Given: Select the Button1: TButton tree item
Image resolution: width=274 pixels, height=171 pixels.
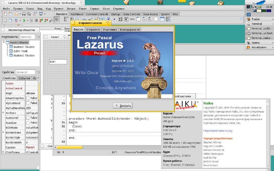Looking at the screenshot, I should [24, 47].
